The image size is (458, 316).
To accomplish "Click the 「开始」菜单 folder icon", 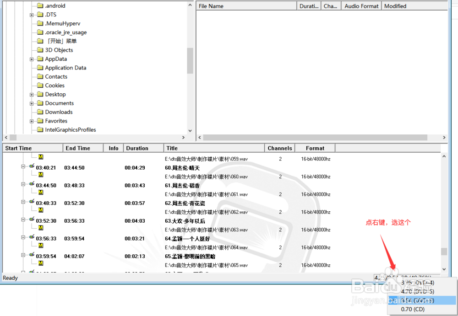I will click(40, 41).
